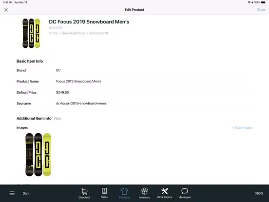Tap the battery status indicator
This screenshot has height=202, width=269.
click(263, 2)
